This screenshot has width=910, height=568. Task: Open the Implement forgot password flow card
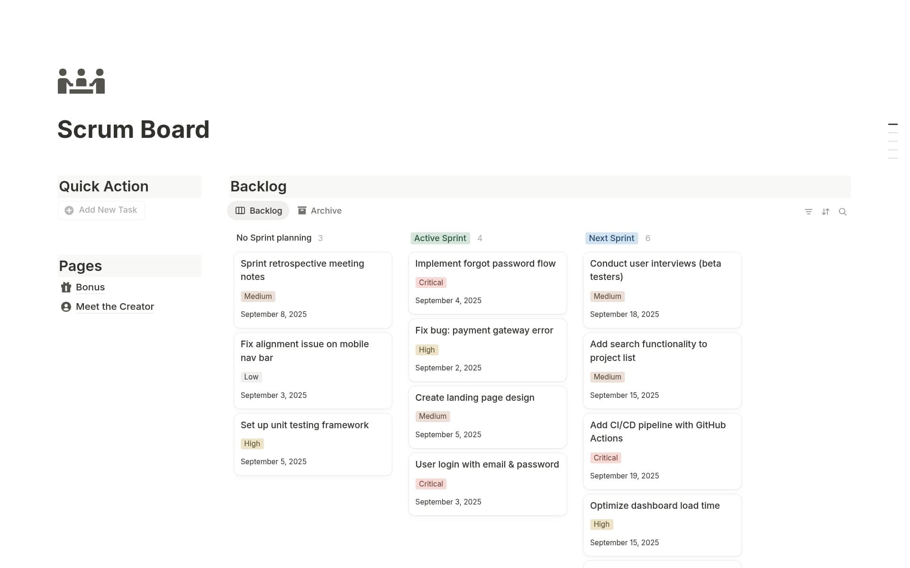click(x=485, y=263)
